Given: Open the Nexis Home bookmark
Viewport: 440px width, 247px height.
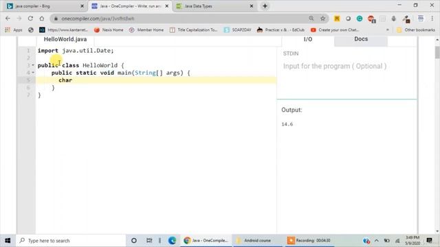Looking at the screenshot, I should point(109,30).
